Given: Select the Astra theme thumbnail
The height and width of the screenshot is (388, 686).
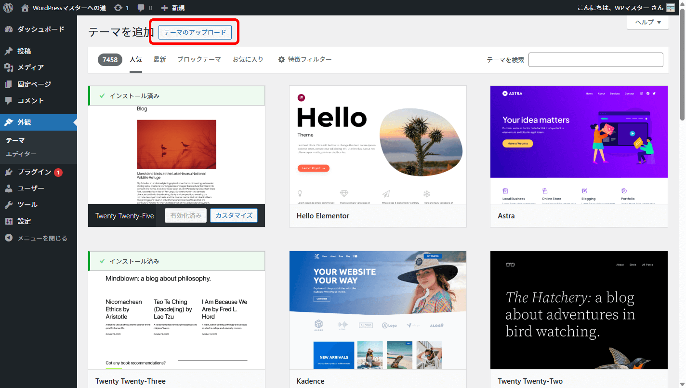Looking at the screenshot, I should coord(579,145).
